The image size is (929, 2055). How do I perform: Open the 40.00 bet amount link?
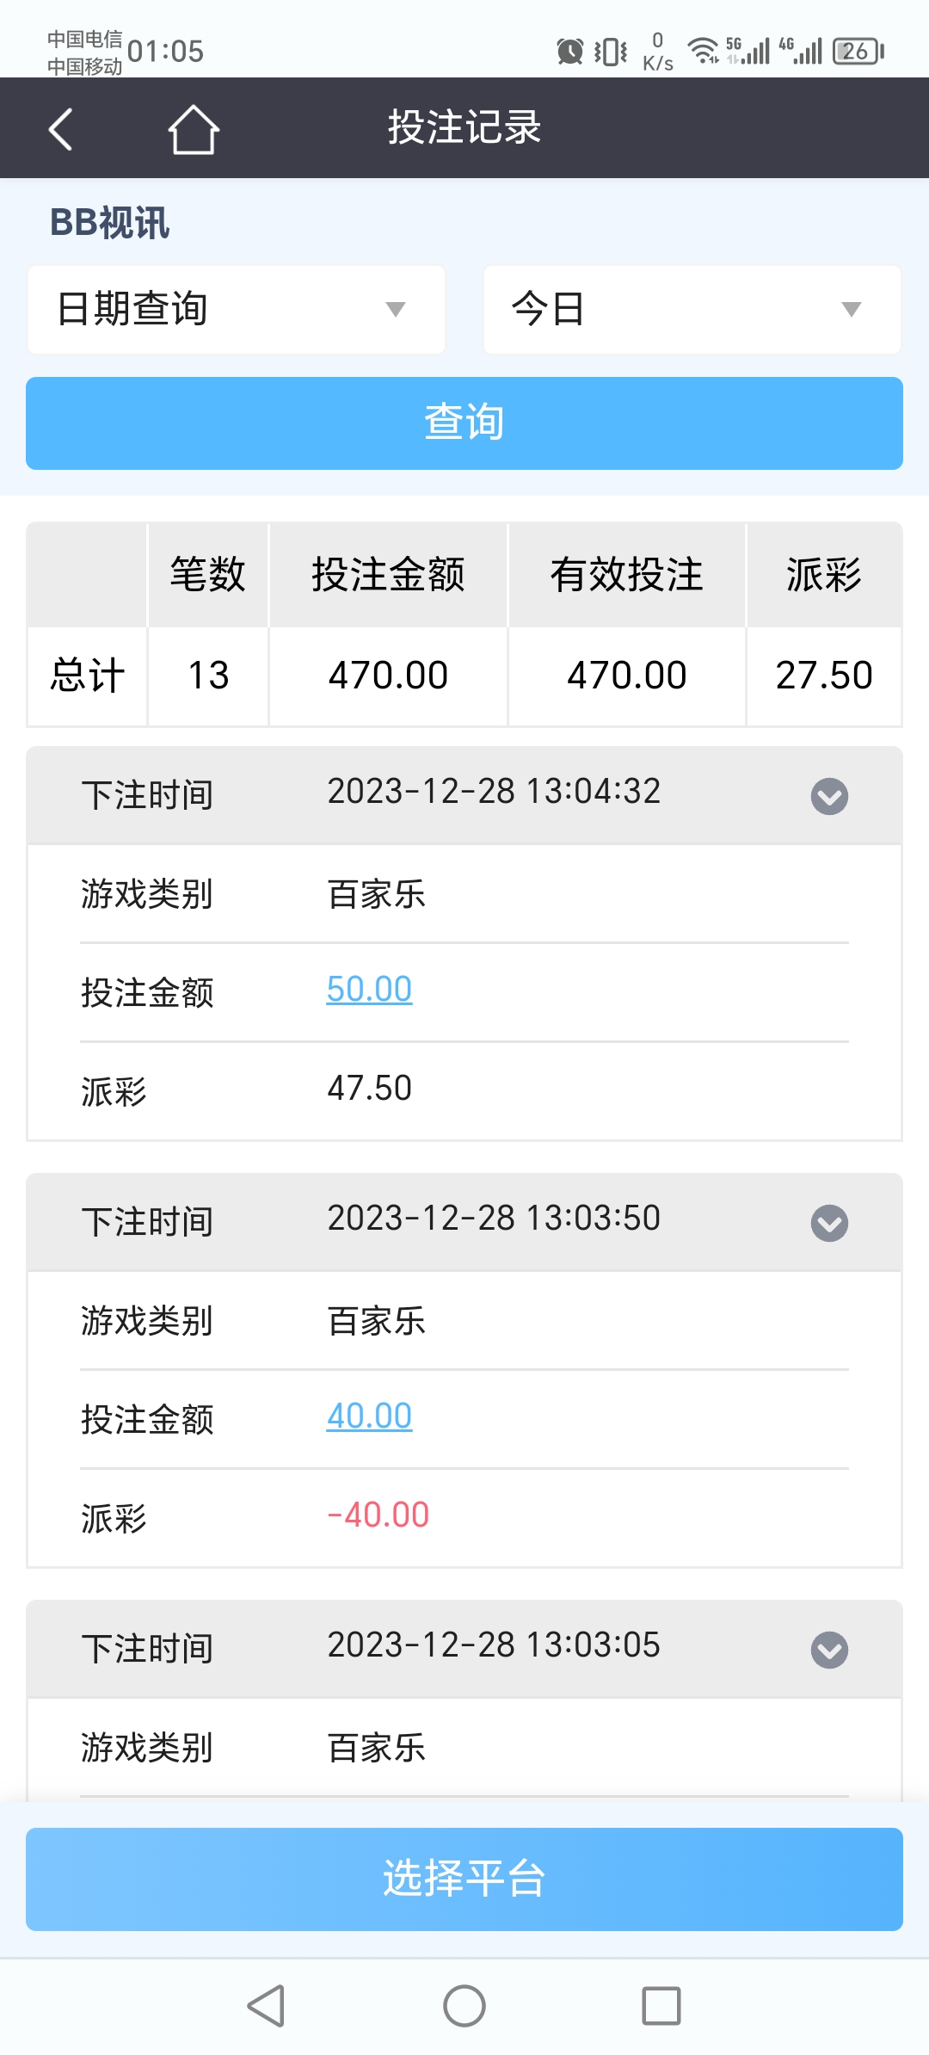[x=369, y=1416]
